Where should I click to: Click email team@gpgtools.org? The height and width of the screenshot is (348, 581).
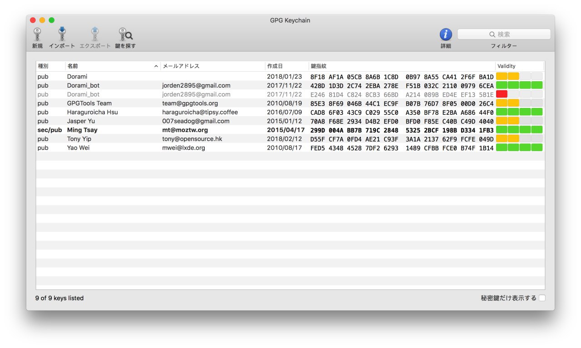(190, 103)
